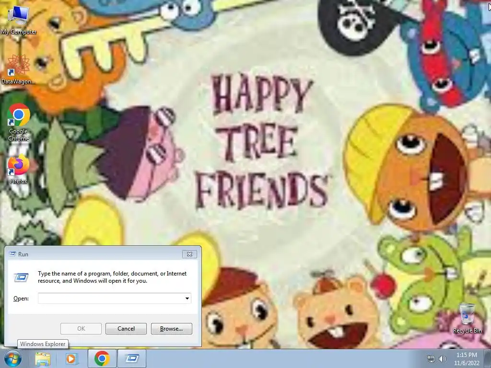The image size is (491, 368).
Task: Select the Recycle Bin icon
Action: pyautogui.click(x=467, y=318)
